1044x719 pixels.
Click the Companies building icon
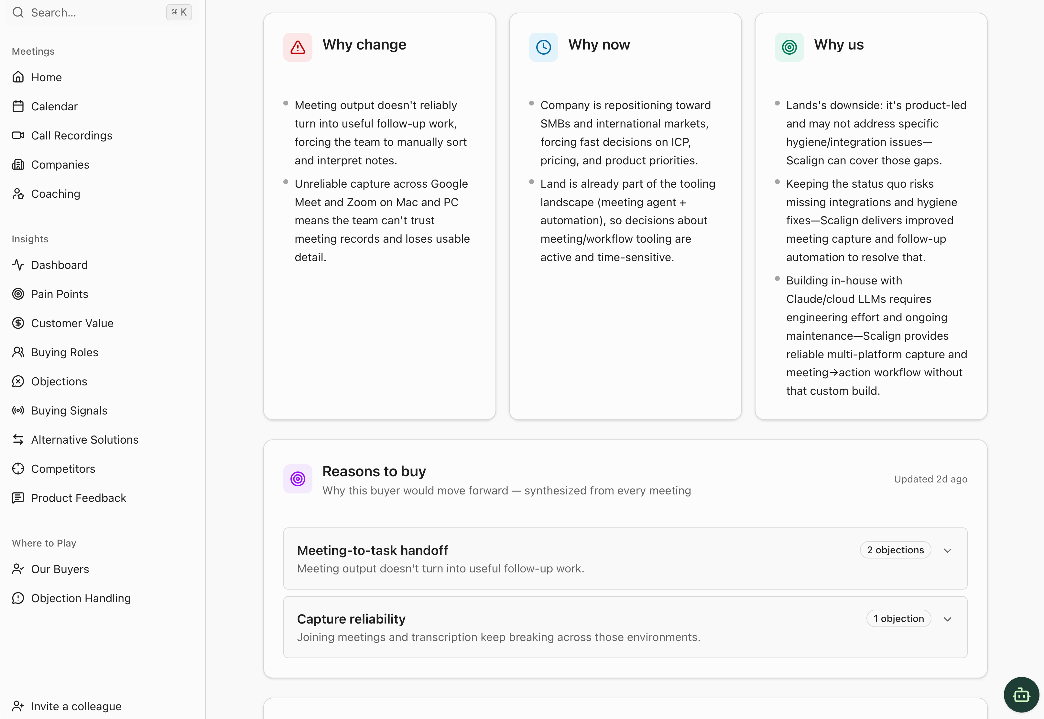pyautogui.click(x=18, y=164)
